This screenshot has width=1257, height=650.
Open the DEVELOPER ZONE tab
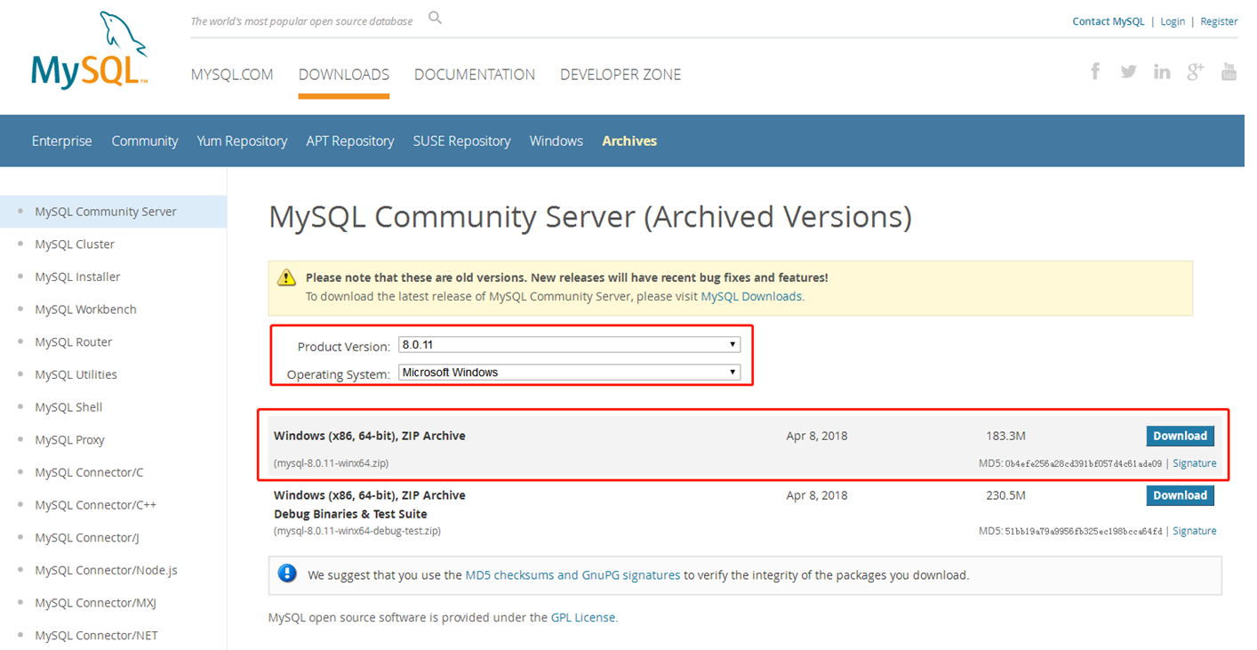point(620,75)
